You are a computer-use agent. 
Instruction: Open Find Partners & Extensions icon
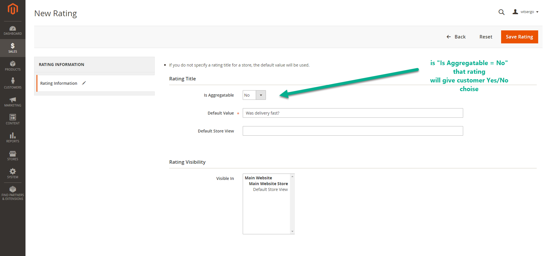point(13,189)
